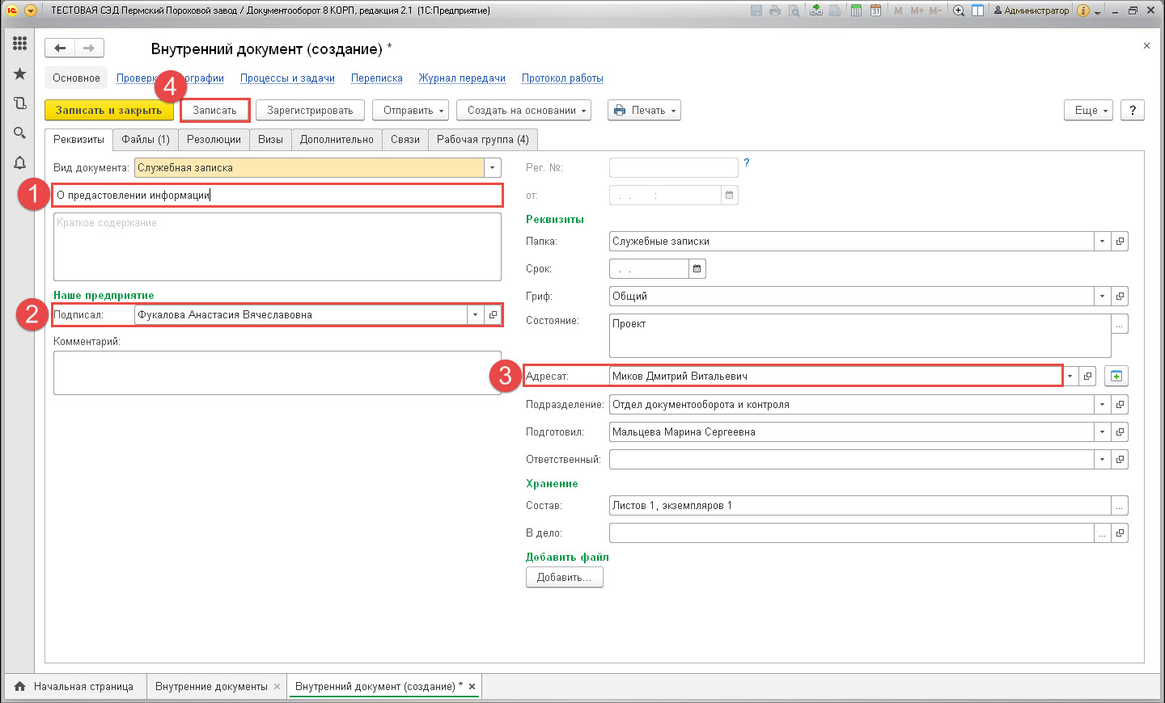Click Добавить... file button
1165x703 pixels.
click(565, 577)
